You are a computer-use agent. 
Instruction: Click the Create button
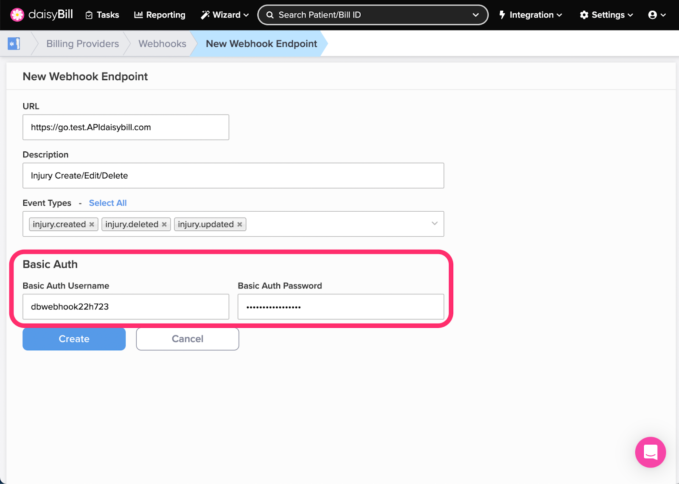pyautogui.click(x=74, y=339)
